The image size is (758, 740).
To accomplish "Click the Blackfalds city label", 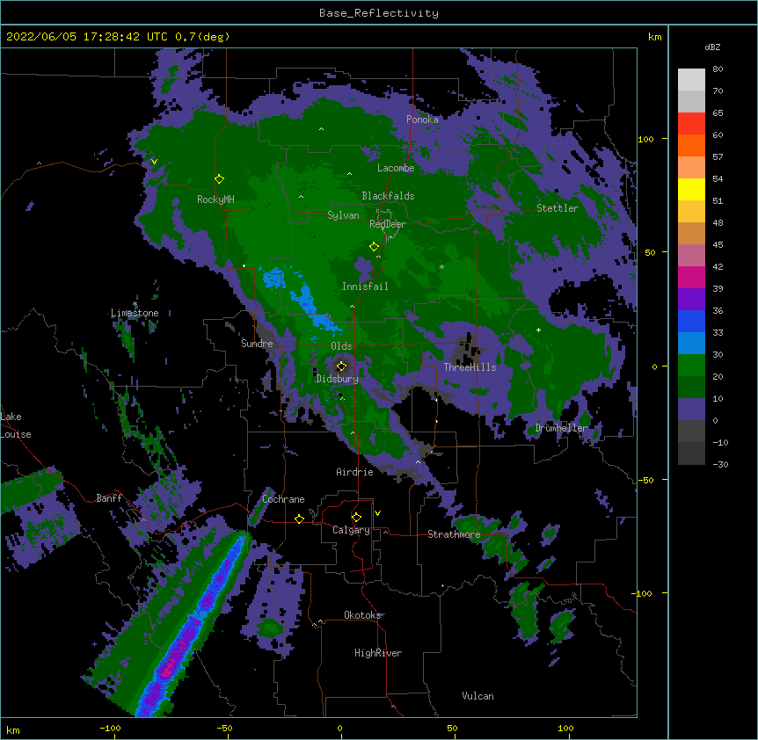I will (388, 196).
